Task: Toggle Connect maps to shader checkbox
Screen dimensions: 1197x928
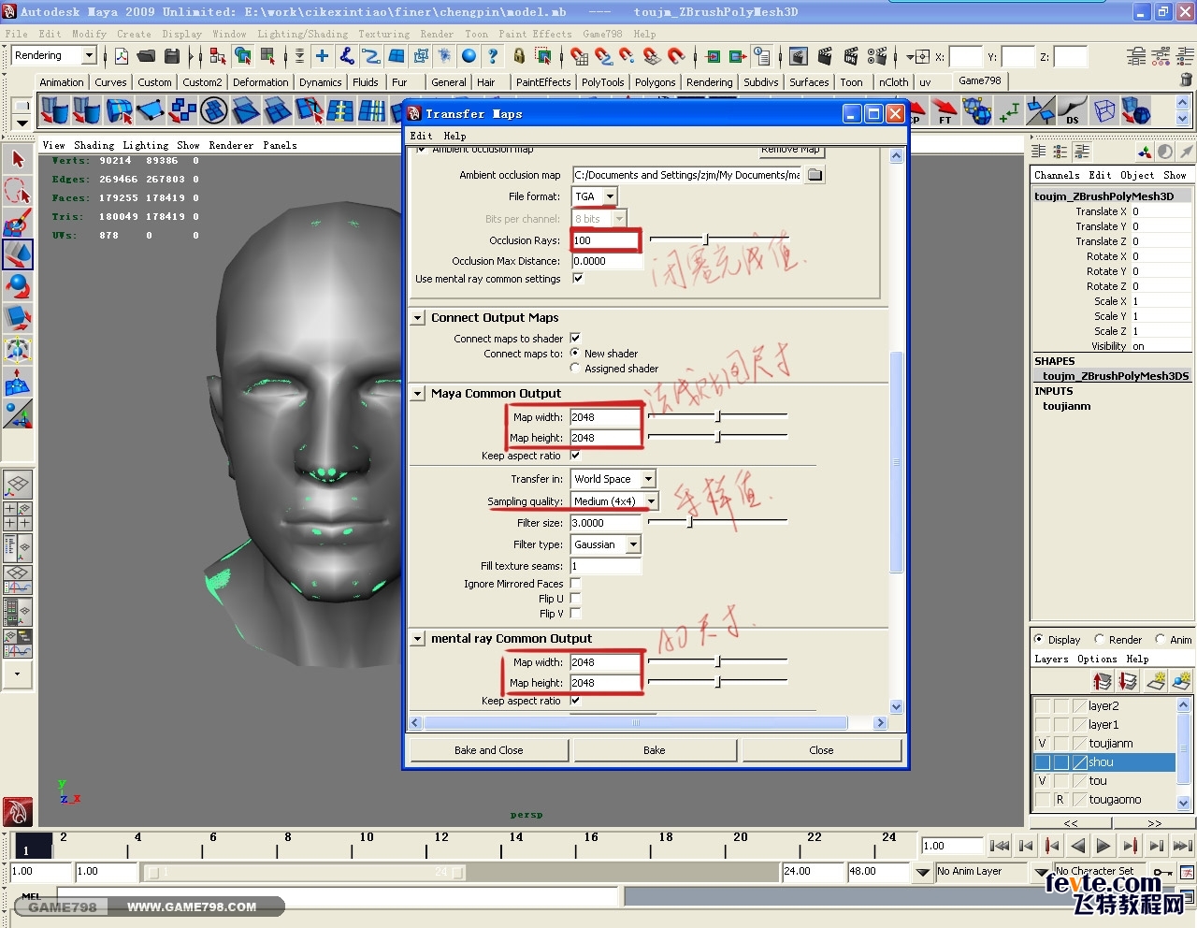Action: pyautogui.click(x=575, y=339)
